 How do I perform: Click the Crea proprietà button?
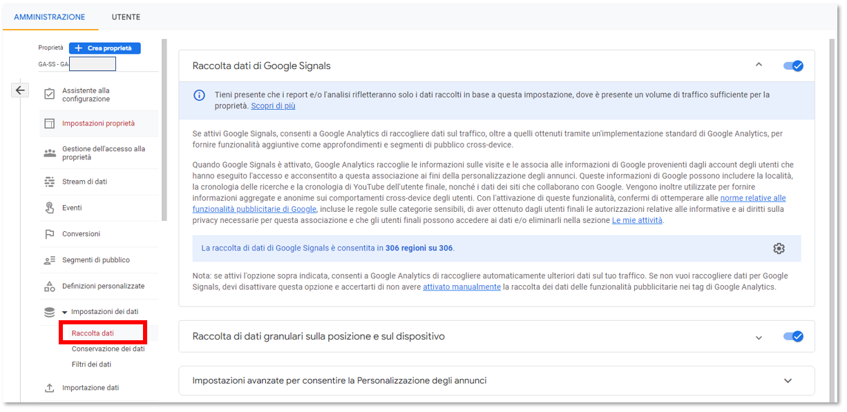pyautogui.click(x=105, y=48)
